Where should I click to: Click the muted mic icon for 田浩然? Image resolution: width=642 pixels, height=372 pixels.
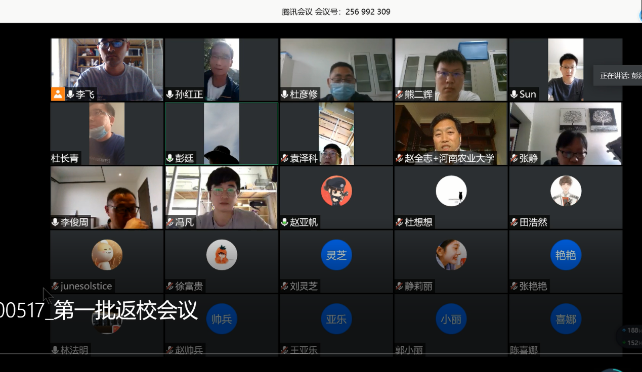(x=514, y=222)
